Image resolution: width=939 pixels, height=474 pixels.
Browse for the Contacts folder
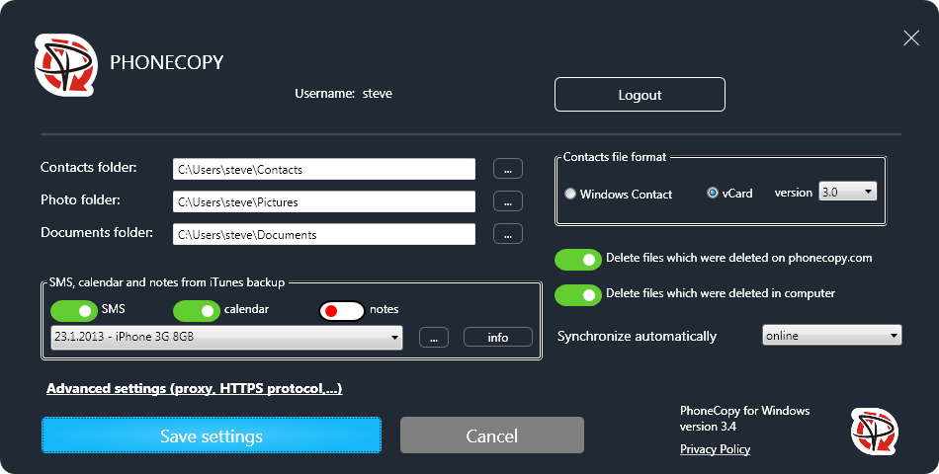click(508, 169)
